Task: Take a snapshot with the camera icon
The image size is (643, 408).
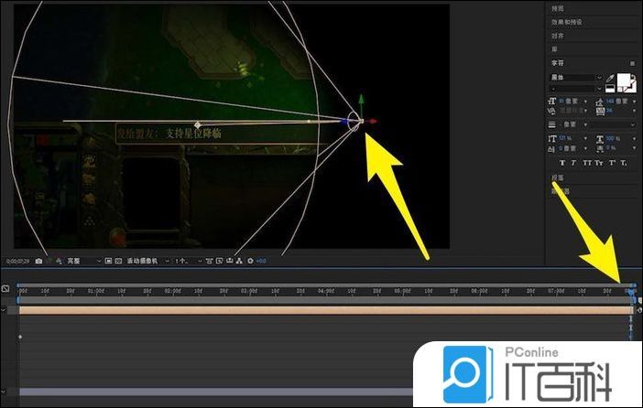Action: (38, 261)
